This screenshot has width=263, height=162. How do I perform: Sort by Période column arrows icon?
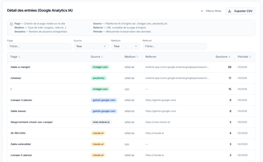(250, 57)
